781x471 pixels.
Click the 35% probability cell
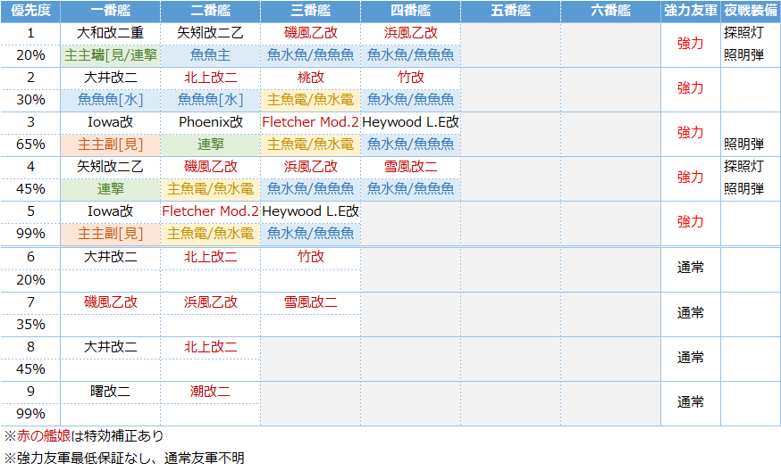click(30, 325)
